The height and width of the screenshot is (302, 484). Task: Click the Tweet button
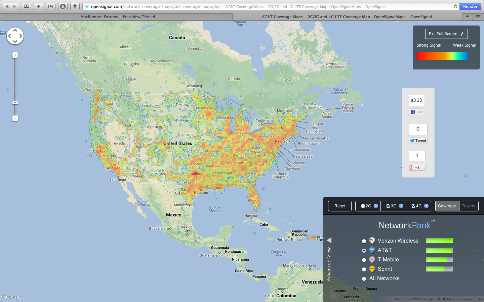click(418, 141)
